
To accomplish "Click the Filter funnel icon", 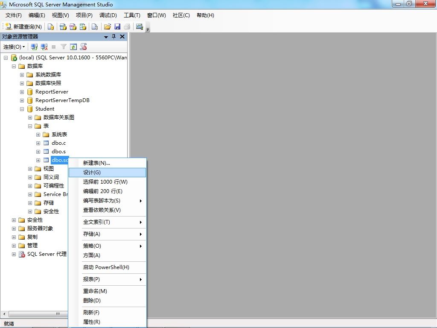I will pyautogui.click(x=64, y=47).
